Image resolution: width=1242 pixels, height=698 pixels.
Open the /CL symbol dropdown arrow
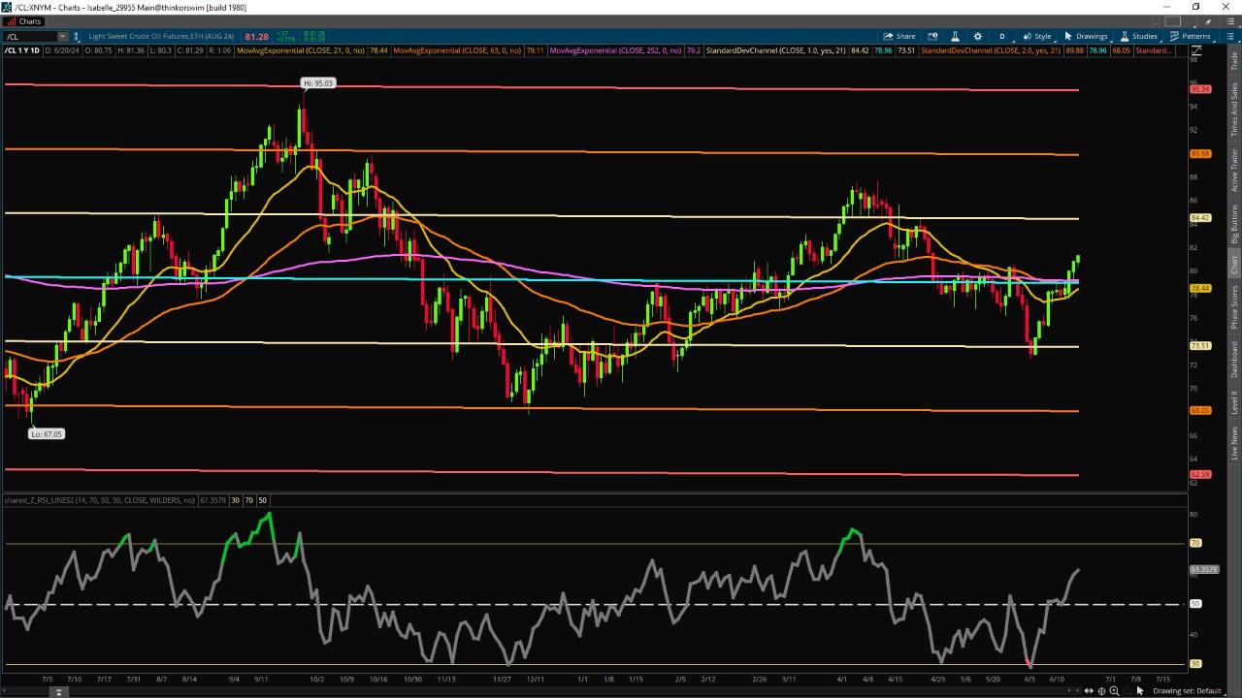pyautogui.click(x=62, y=37)
